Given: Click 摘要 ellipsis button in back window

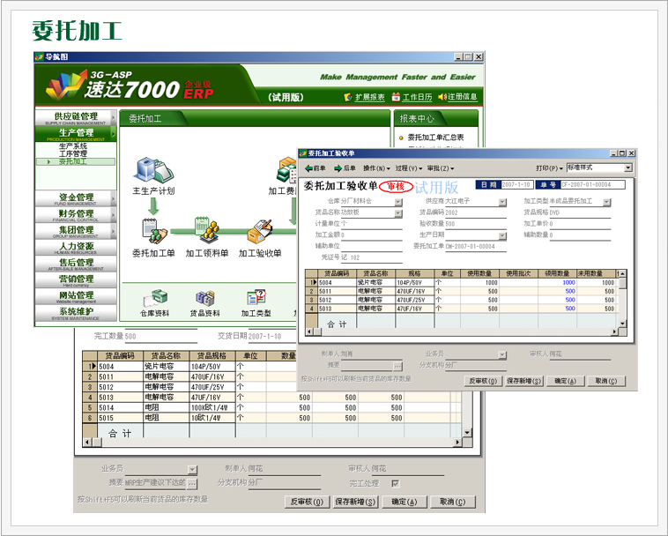Looking at the screenshot, I should 193,484.
